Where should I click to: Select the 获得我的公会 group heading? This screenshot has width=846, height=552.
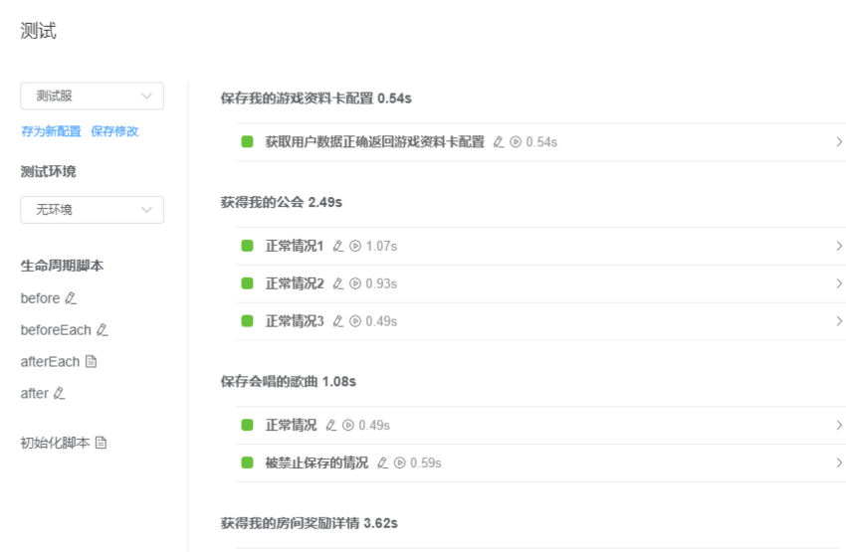281,202
